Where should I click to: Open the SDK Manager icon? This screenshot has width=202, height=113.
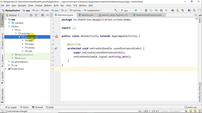tap(183, 10)
